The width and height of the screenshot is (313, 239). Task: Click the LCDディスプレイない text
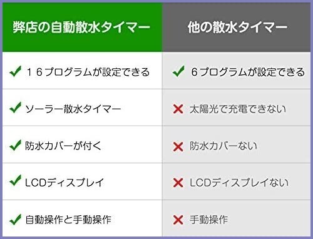[x=239, y=183]
